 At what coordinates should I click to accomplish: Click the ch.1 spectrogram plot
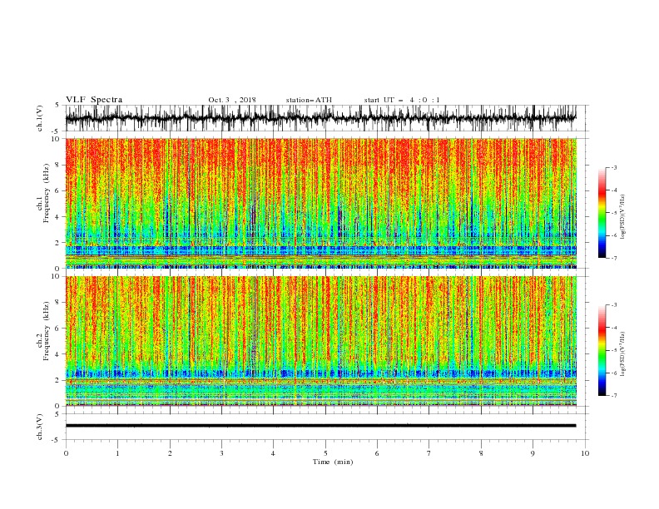321,203
